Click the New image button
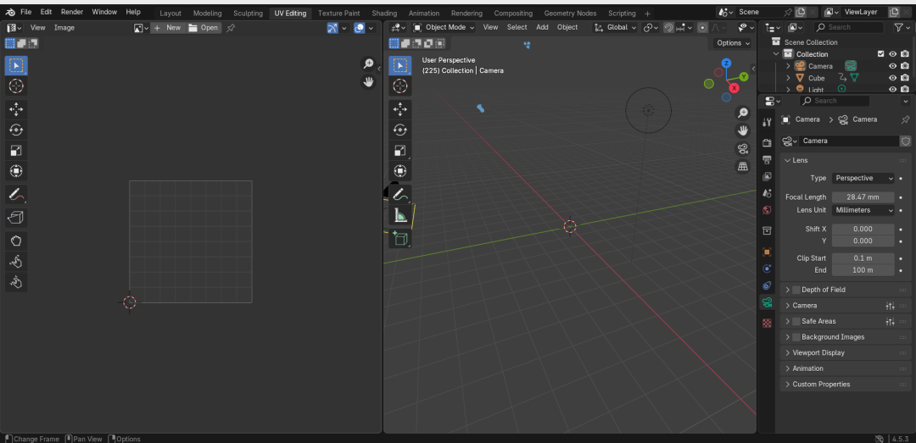Screen dimensions: 916x443 pyautogui.click(x=168, y=27)
